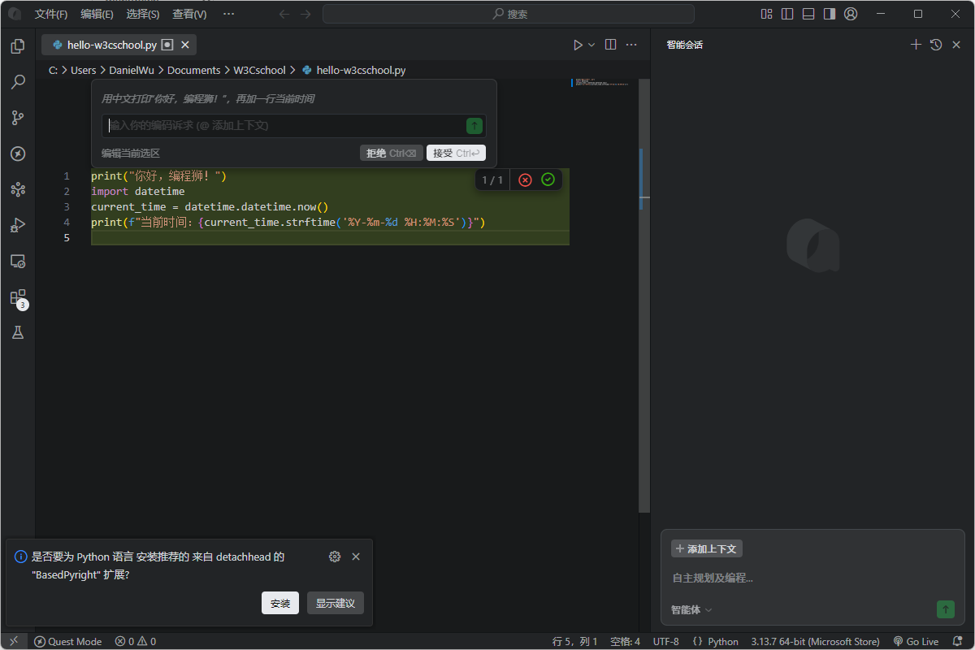Click breadcrumb W3Cschool

click(259, 71)
